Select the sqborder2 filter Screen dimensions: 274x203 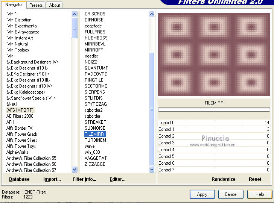click(x=94, y=110)
